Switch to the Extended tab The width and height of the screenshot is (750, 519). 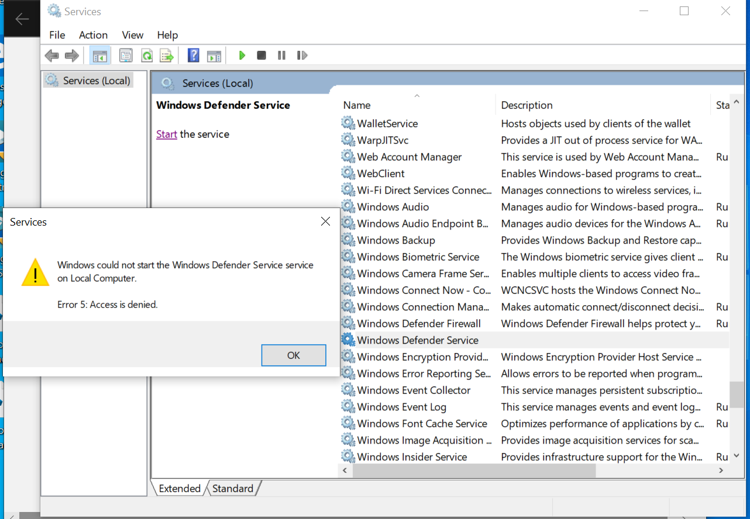(x=180, y=489)
